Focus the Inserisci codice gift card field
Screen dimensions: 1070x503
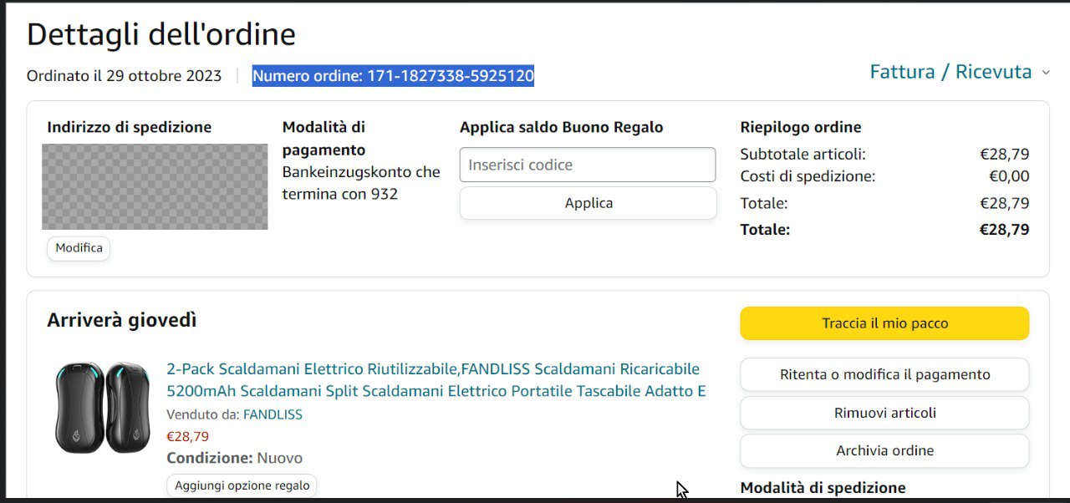click(x=588, y=165)
